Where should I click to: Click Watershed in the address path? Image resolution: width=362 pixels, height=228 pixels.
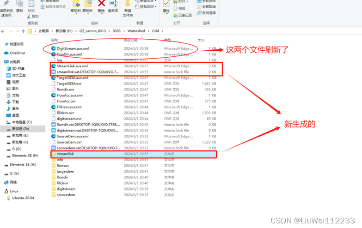coord(136,31)
